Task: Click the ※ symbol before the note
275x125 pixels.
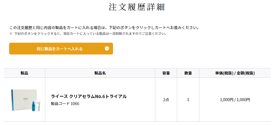Action: click(x=11, y=34)
